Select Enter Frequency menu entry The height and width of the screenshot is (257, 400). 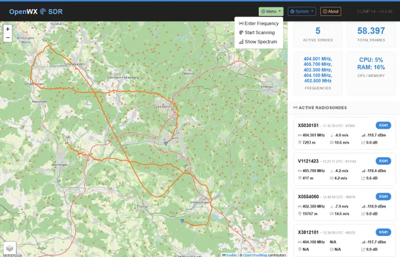(259, 24)
